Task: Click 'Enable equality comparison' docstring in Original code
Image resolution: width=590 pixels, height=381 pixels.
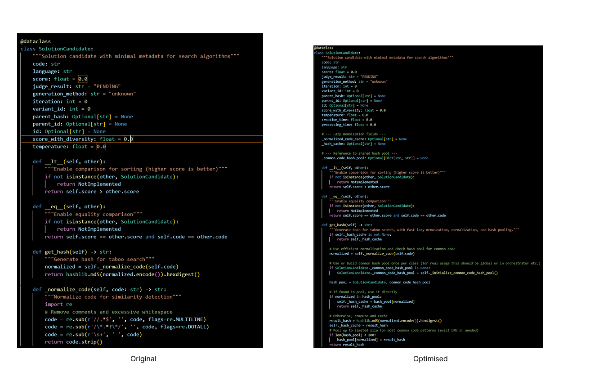Action: (94, 214)
